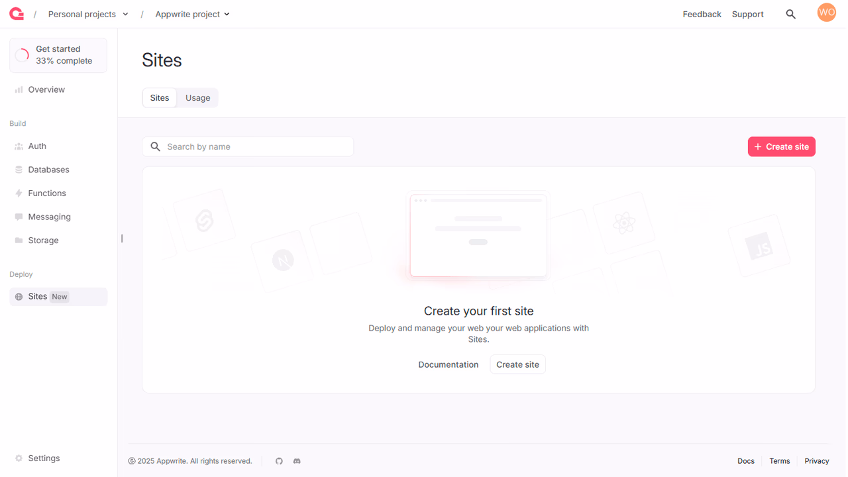This screenshot has width=848, height=477.
Task: Click the Sites globe icon
Action: (19, 297)
